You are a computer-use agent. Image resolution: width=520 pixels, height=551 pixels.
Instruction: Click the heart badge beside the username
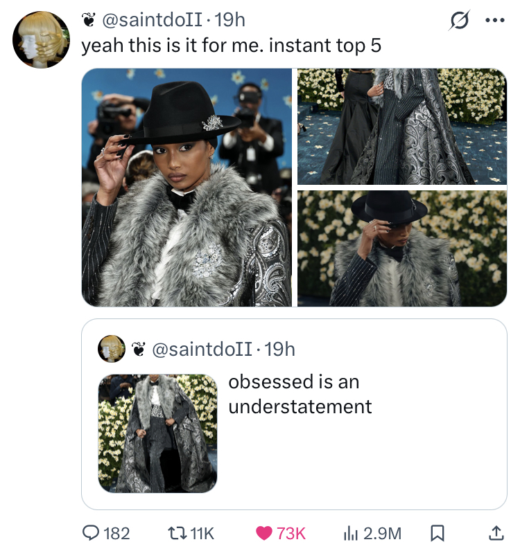click(x=89, y=21)
